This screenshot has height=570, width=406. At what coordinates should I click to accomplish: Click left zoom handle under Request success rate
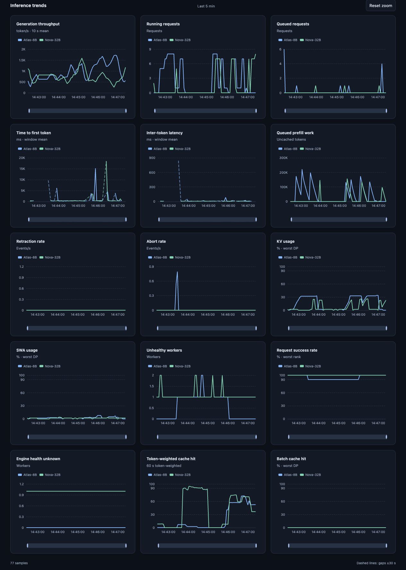(x=289, y=437)
